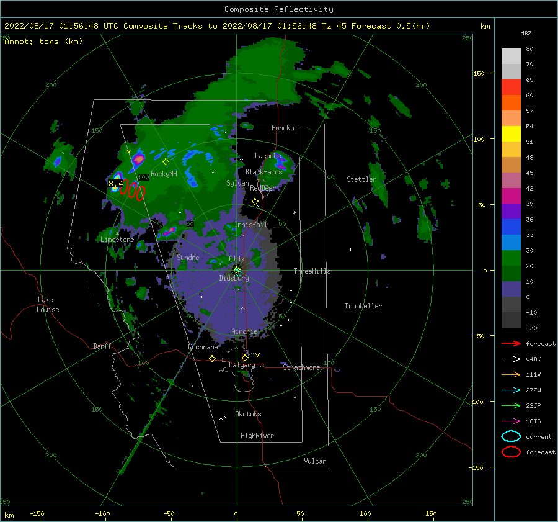Image resolution: width=558 pixels, height=522 pixels.
Task: Click the timestamp header line text
Action: tap(217, 26)
